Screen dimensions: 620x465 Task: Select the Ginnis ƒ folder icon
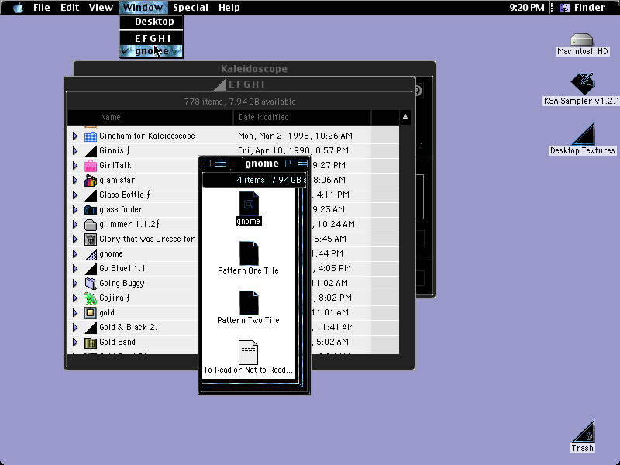point(91,150)
